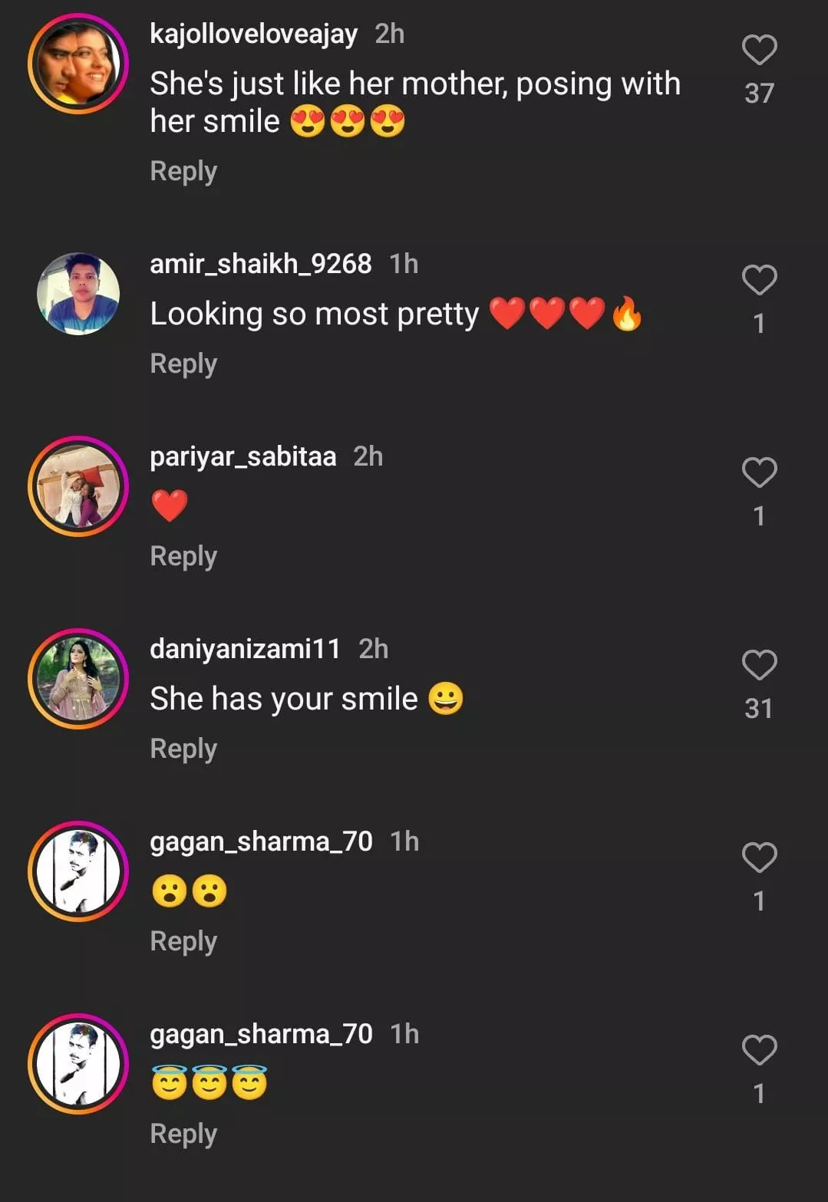Open amir_shaikh_9268's profile photo
This screenshot has height=1202, width=828.
pos(78,294)
